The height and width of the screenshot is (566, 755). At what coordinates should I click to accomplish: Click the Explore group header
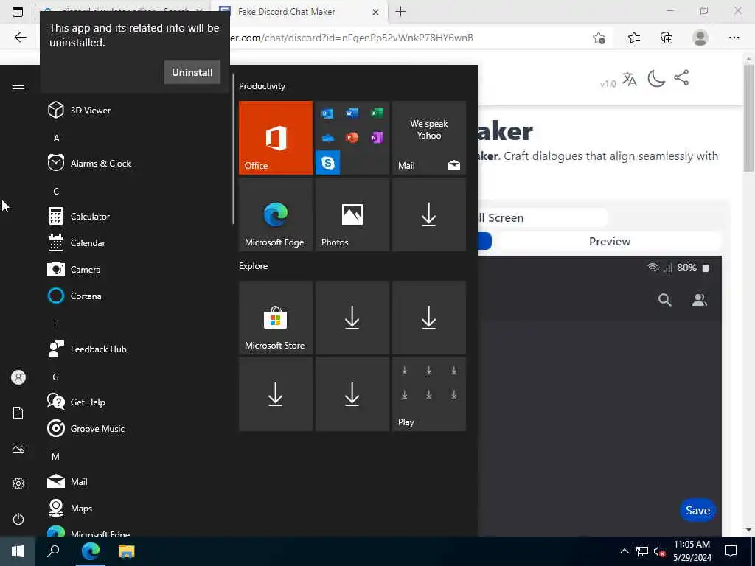tap(254, 265)
